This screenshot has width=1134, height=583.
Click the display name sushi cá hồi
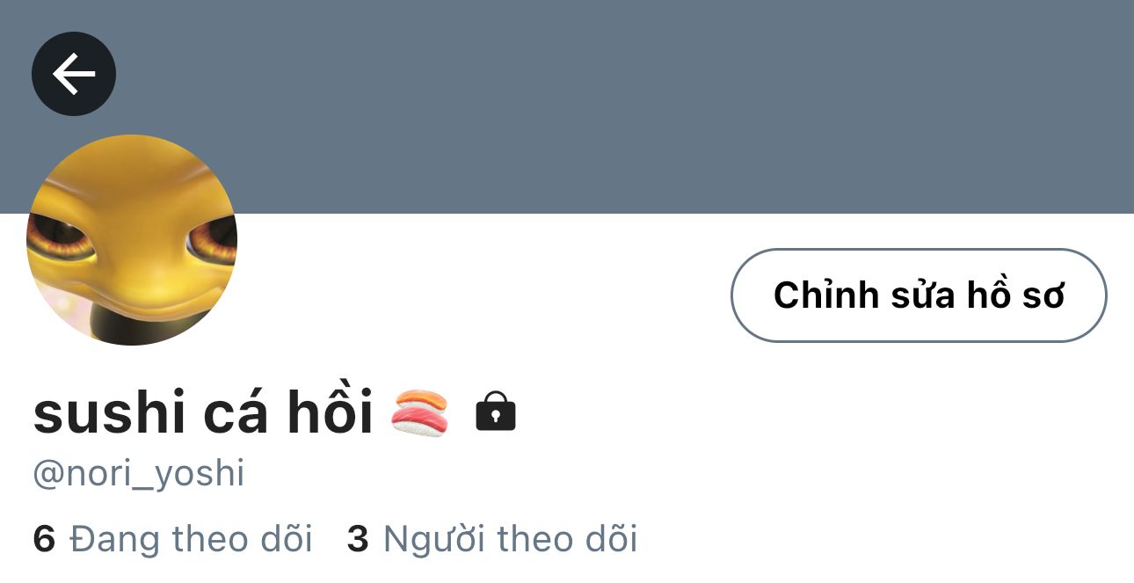(204, 412)
